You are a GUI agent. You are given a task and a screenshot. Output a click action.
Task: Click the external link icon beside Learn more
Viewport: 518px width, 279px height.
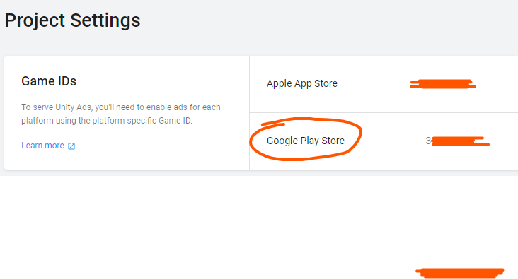pyautogui.click(x=71, y=146)
